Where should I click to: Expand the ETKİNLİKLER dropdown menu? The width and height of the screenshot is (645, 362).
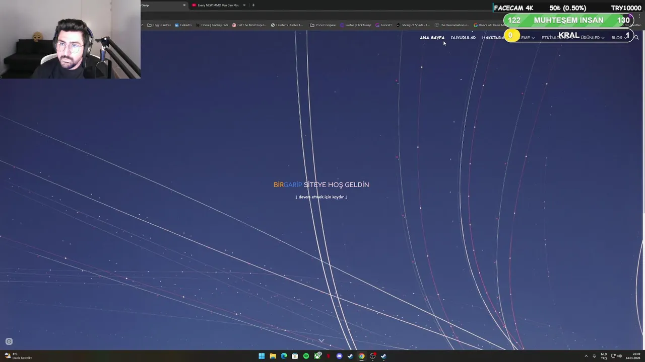(x=557, y=38)
